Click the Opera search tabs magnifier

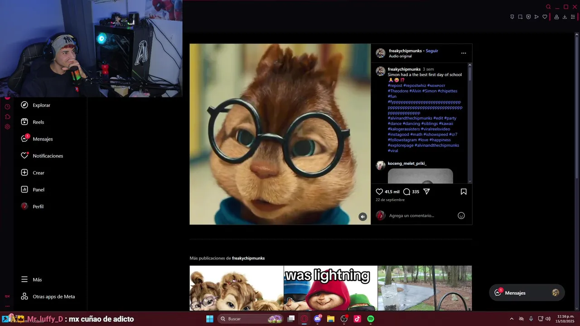coord(548,7)
